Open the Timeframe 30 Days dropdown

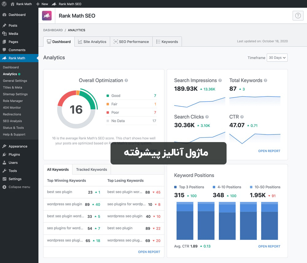click(277, 58)
